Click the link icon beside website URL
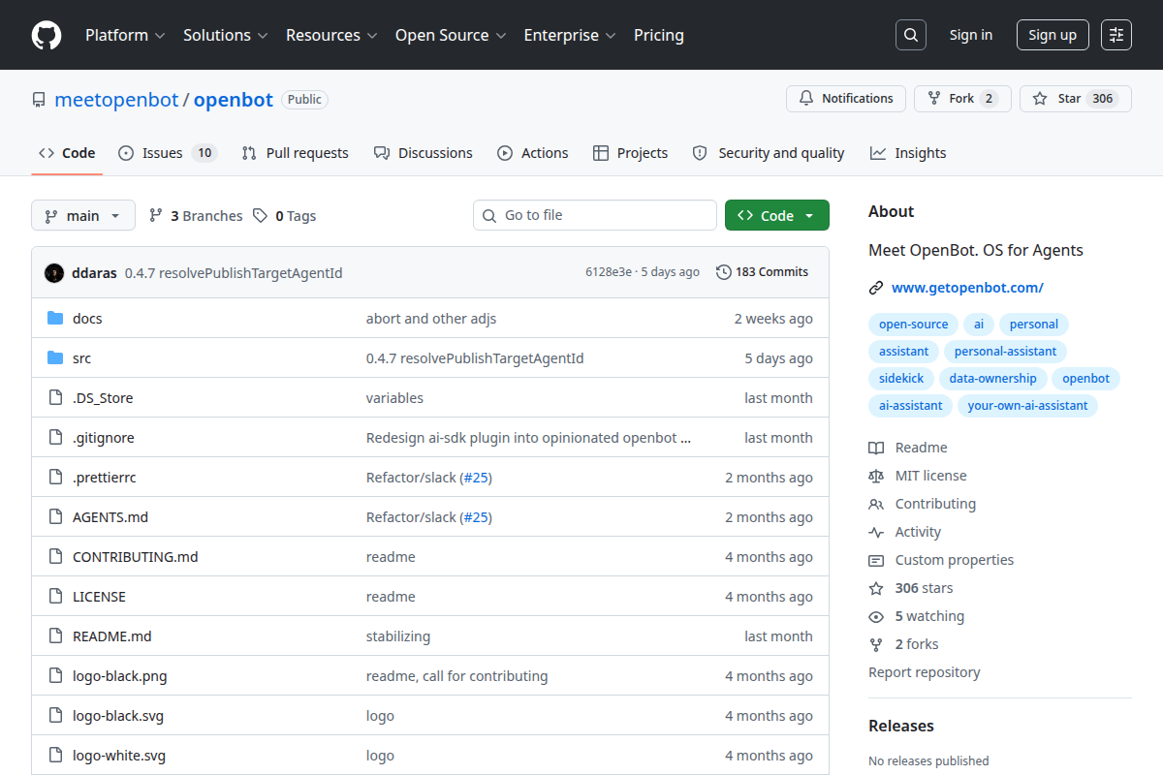Viewport: 1163px width, 775px height. (x=876, y=288)
